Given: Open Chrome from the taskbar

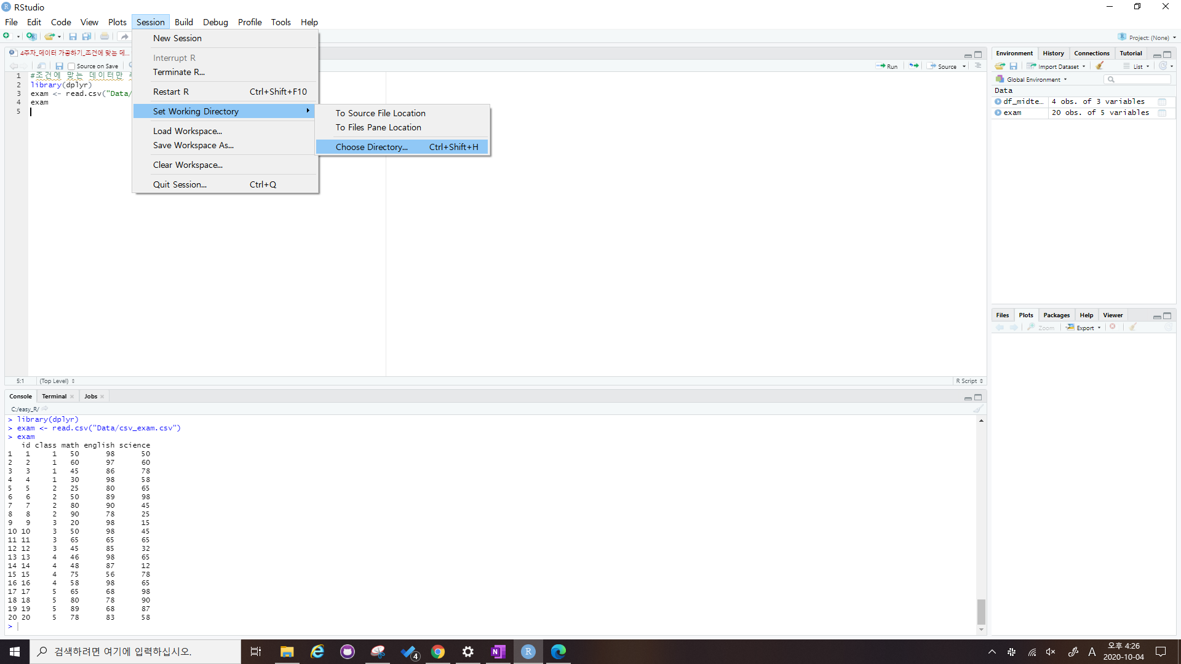Looking at the screenshot, I should tap(438, 652).
